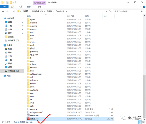Screen dimensions: 146x124
Task: Click the refresh button in address bar
Action: 110,11
